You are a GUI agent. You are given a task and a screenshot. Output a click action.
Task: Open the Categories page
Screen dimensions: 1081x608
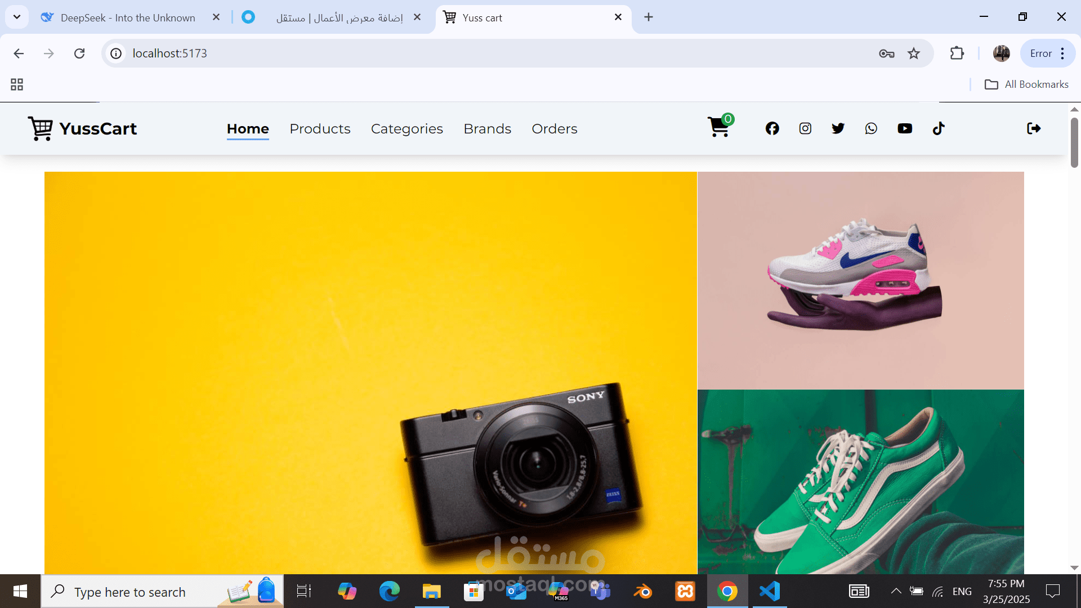tap(407, 129)
